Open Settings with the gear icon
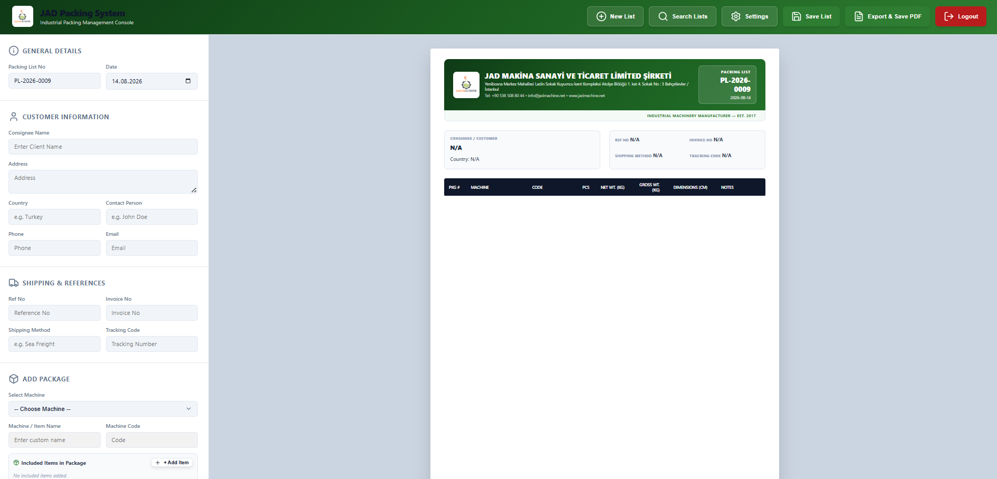This screenshot has height=479, width=997. click(750, 16)
